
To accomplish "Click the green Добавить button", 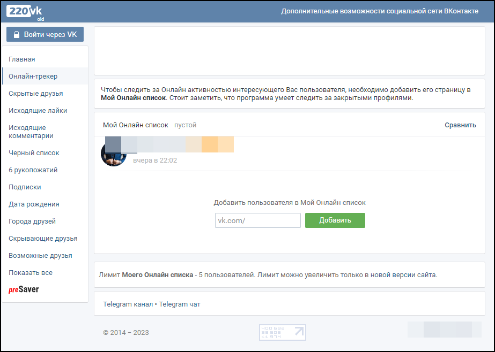I will (x=335, y=220).
